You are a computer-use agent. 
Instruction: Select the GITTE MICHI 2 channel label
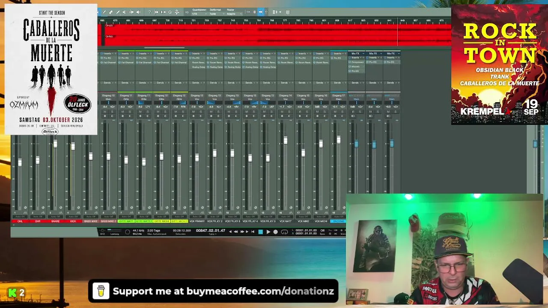[179, 221]
